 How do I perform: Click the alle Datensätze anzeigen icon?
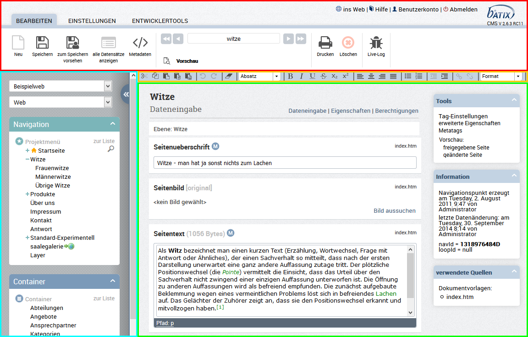click(109, 43)
